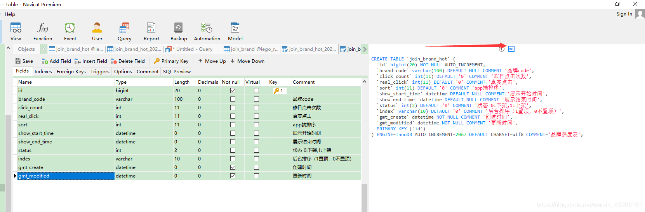
Task: Click Insert Field button
Action: coord(91,61)
